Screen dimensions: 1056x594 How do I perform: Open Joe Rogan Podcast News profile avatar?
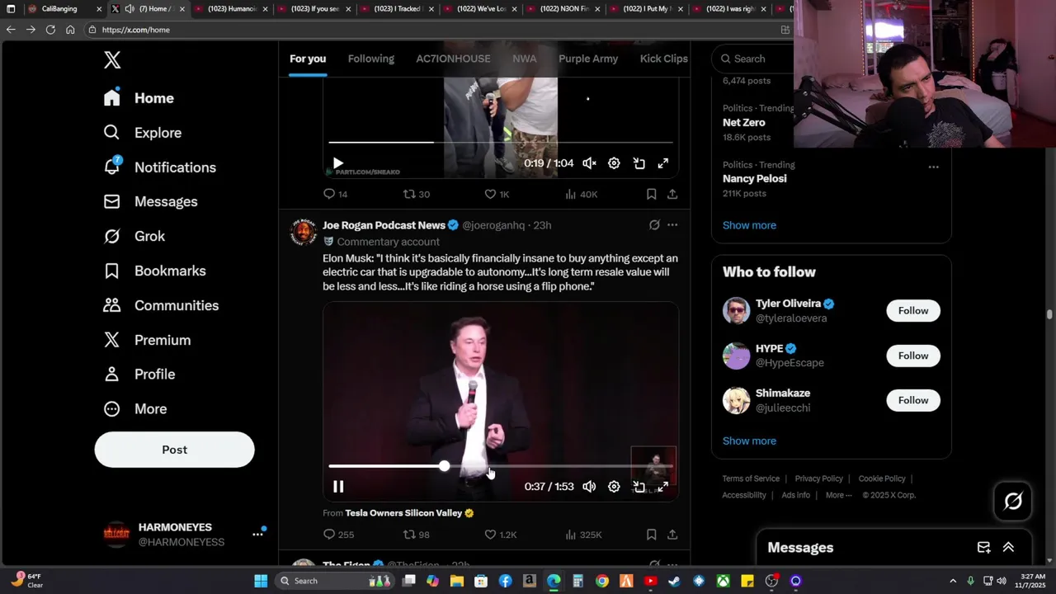tap(304, 233)
